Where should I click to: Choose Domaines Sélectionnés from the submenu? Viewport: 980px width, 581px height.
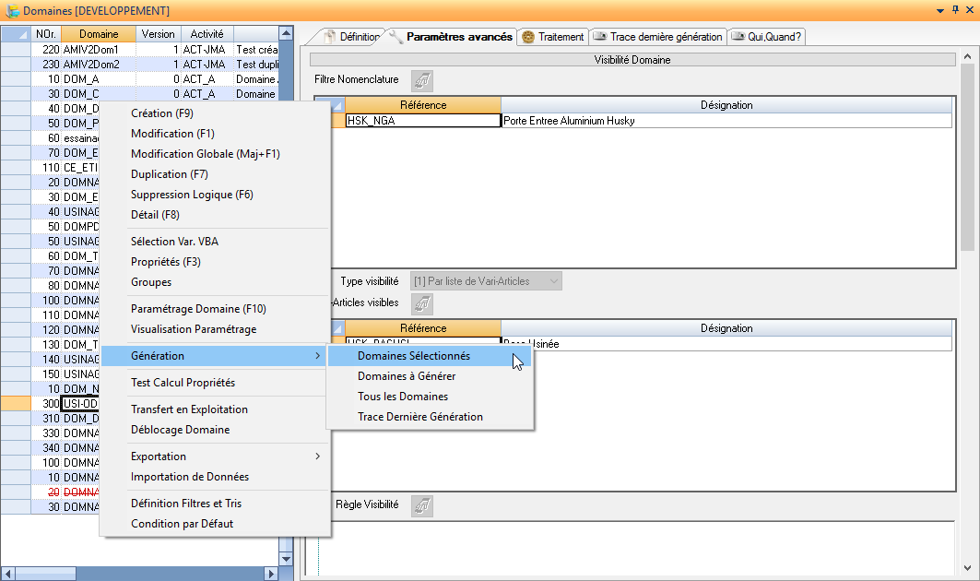414,356
